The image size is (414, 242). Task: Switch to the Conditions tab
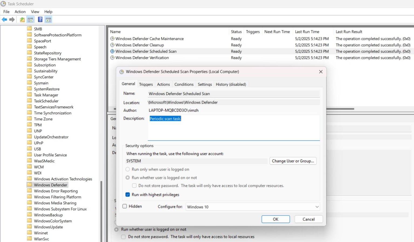[184, 84]
